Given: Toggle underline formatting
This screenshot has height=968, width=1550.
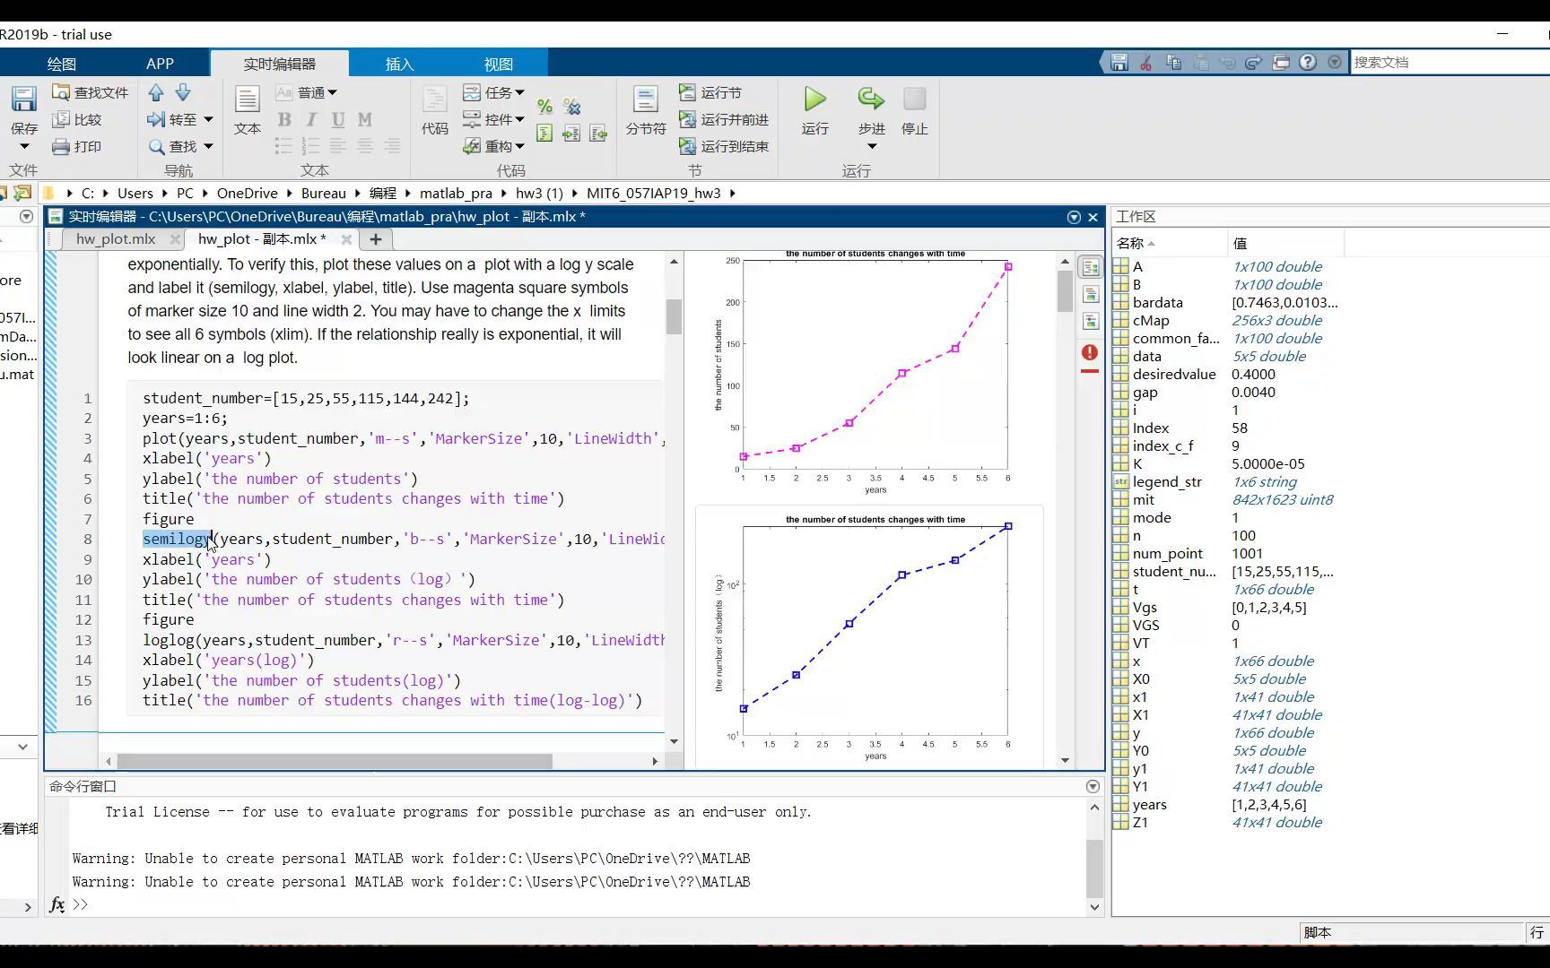Looking at the screenshot, I should [337, 118].
